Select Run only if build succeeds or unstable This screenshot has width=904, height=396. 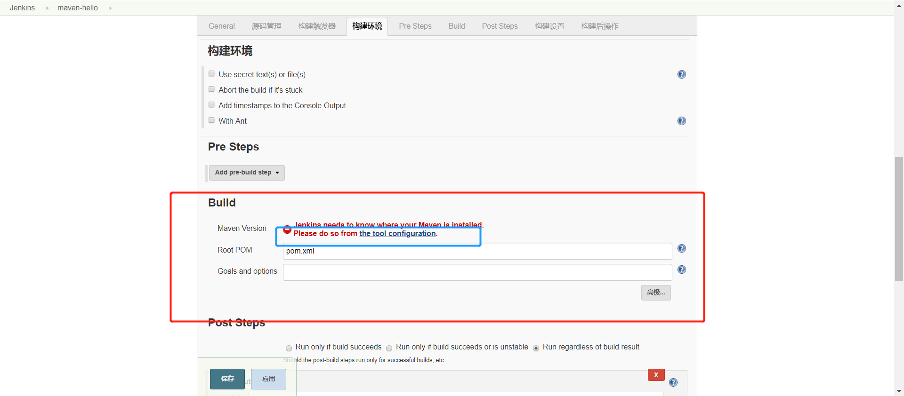pyautogui.click(x=389, y=348)
